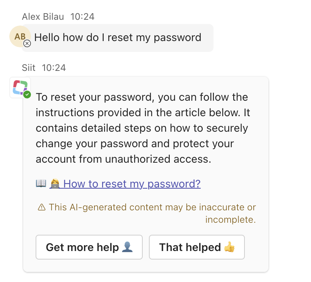The height and width of the screenshot is (282, 311).
Task: Click the 10:24 timestamp beside Alex Bilau
Action: point(82,17)
